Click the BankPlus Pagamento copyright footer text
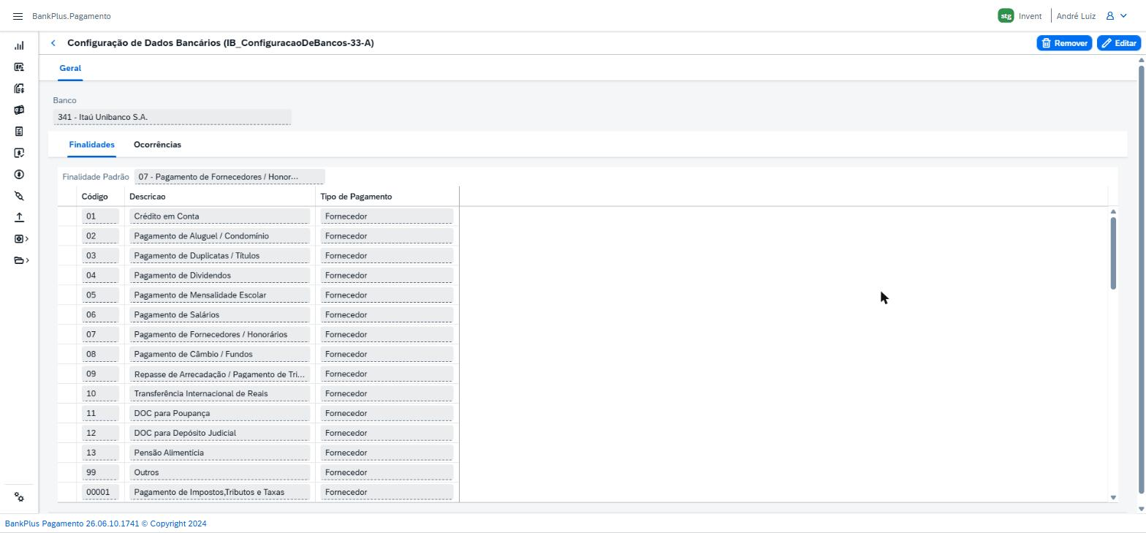This screenshot has width=1146, height=533. coord(106,523)
